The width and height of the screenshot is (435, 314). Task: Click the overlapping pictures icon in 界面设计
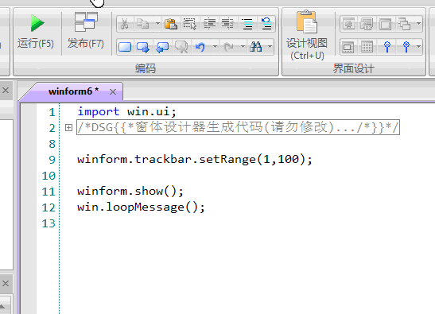tap(367, 24)
